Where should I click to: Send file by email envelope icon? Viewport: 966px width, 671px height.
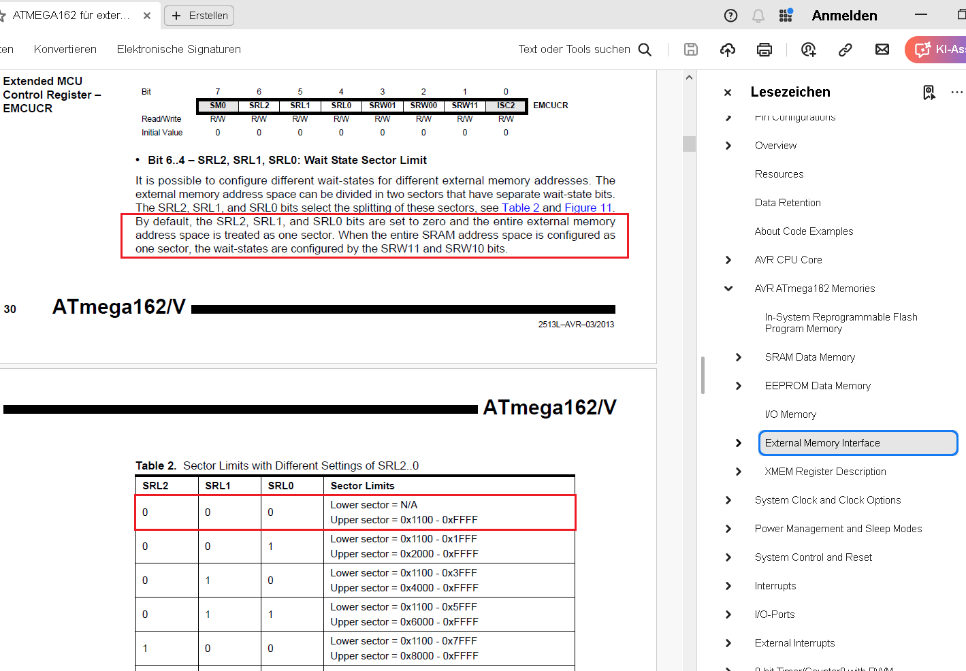tap(882, 49)
